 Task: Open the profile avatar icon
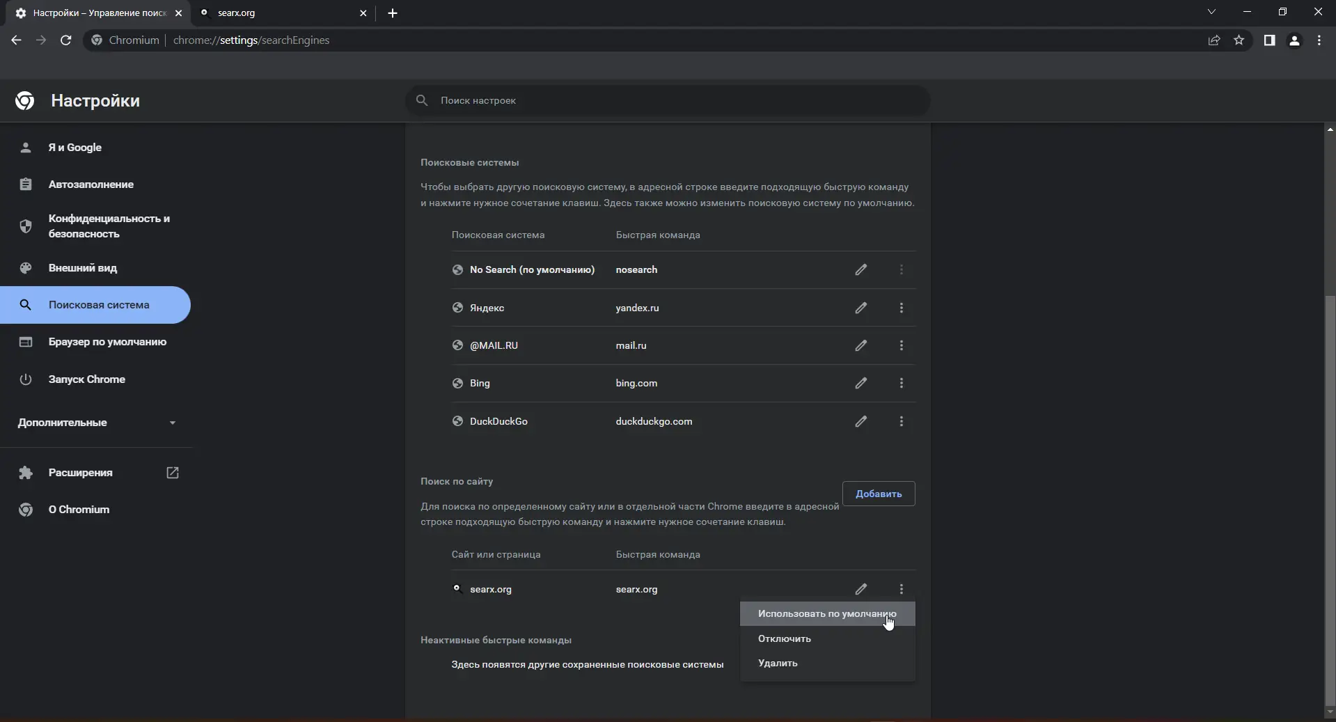1294,40
